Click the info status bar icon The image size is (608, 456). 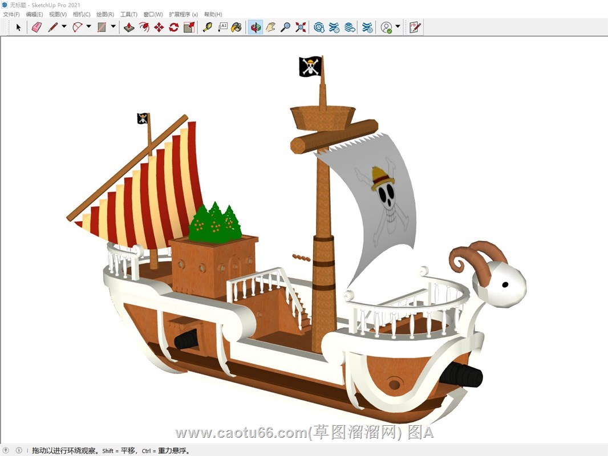point(19,450)
